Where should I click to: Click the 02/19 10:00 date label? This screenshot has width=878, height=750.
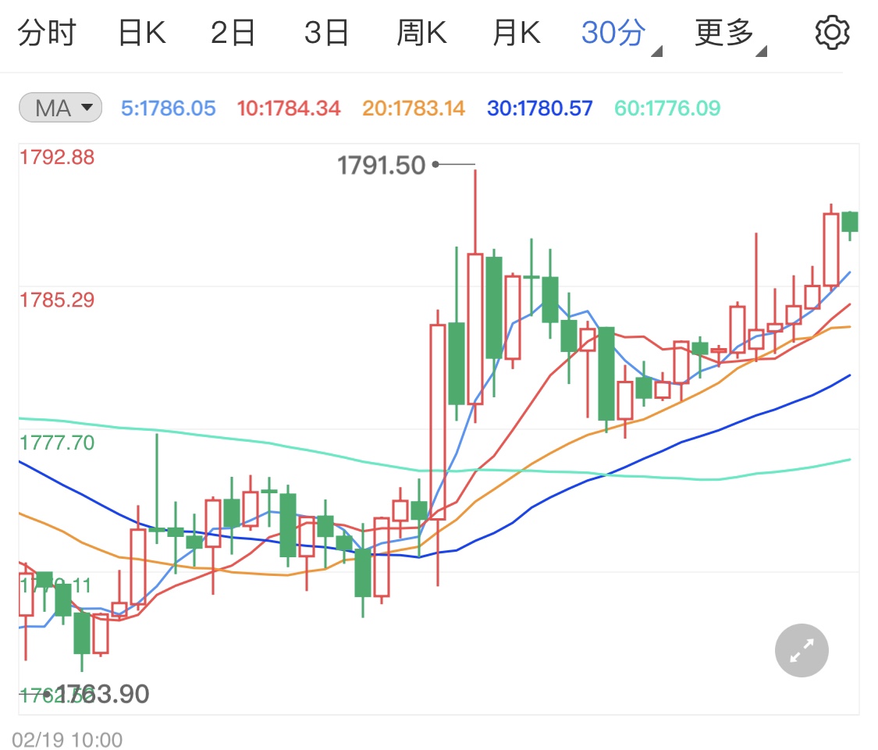click(67, 739)
